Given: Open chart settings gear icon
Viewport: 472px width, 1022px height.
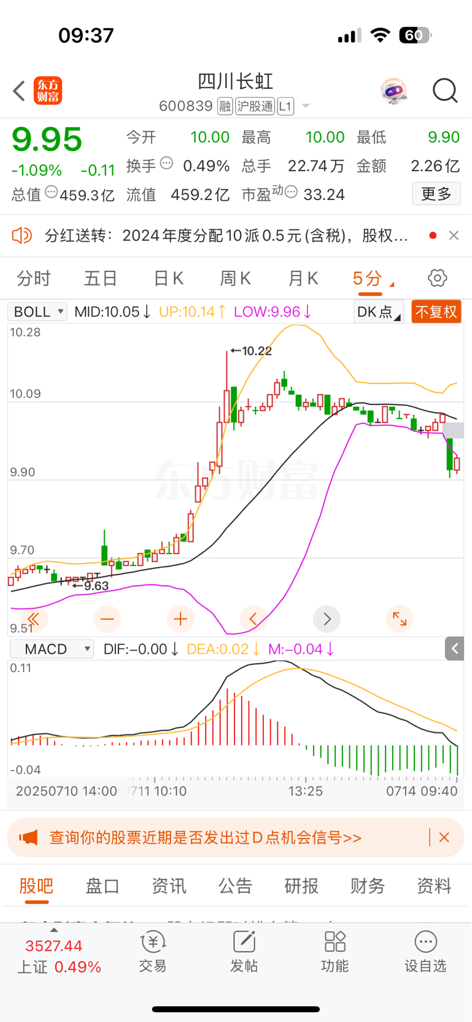Looking at the screenshot, I should (x=437, y=278).
